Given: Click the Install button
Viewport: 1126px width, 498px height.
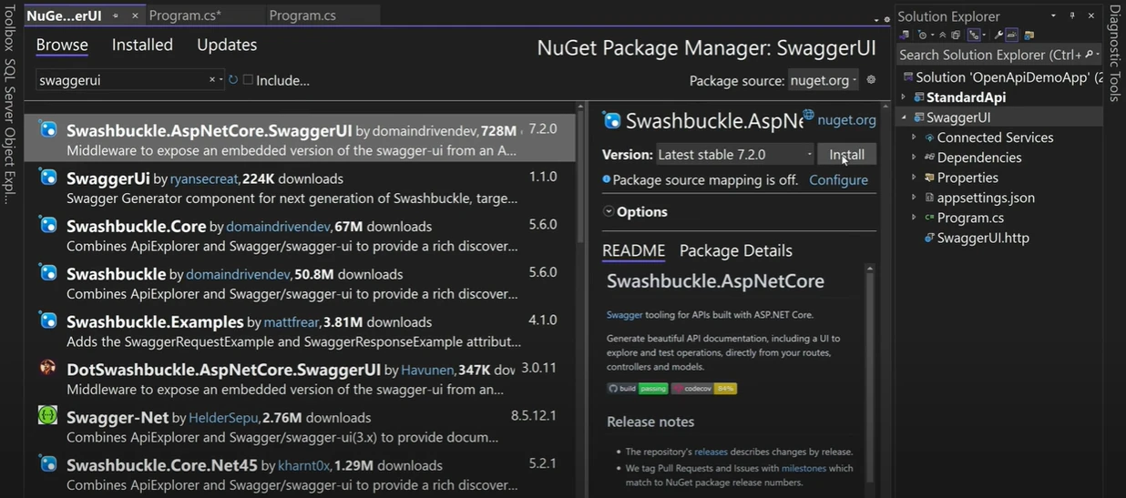Looking at the screenshot, I should pos(846,155).
